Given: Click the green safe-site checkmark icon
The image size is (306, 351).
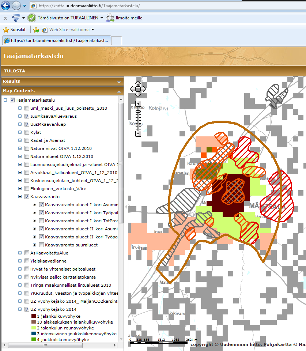Looking at the screenshot, I should (x=32, y=18).
